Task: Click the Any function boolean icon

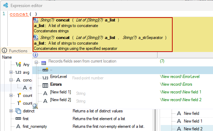Action: [x=18, y=64]
